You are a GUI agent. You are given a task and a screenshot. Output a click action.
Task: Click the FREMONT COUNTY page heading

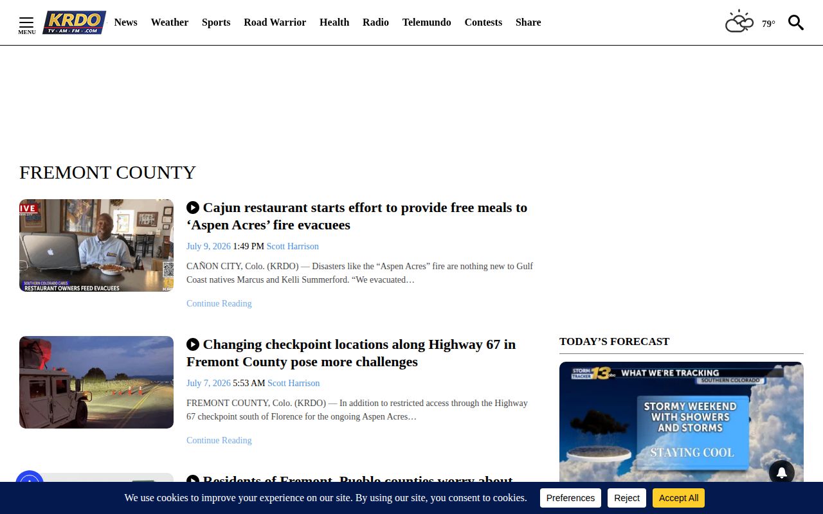click(x=107, y=172)
